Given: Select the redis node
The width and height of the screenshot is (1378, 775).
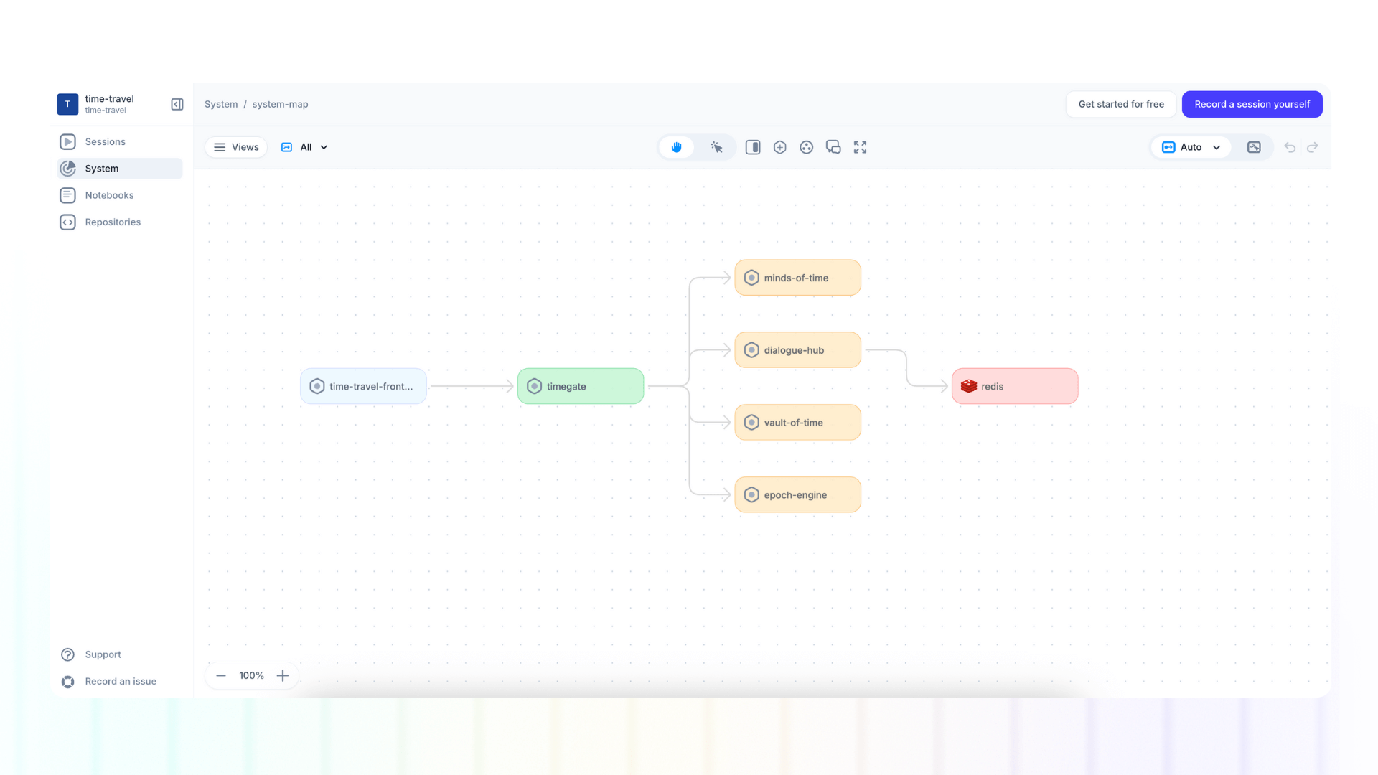Looking at the screenshot, I should click(1014, 386).
